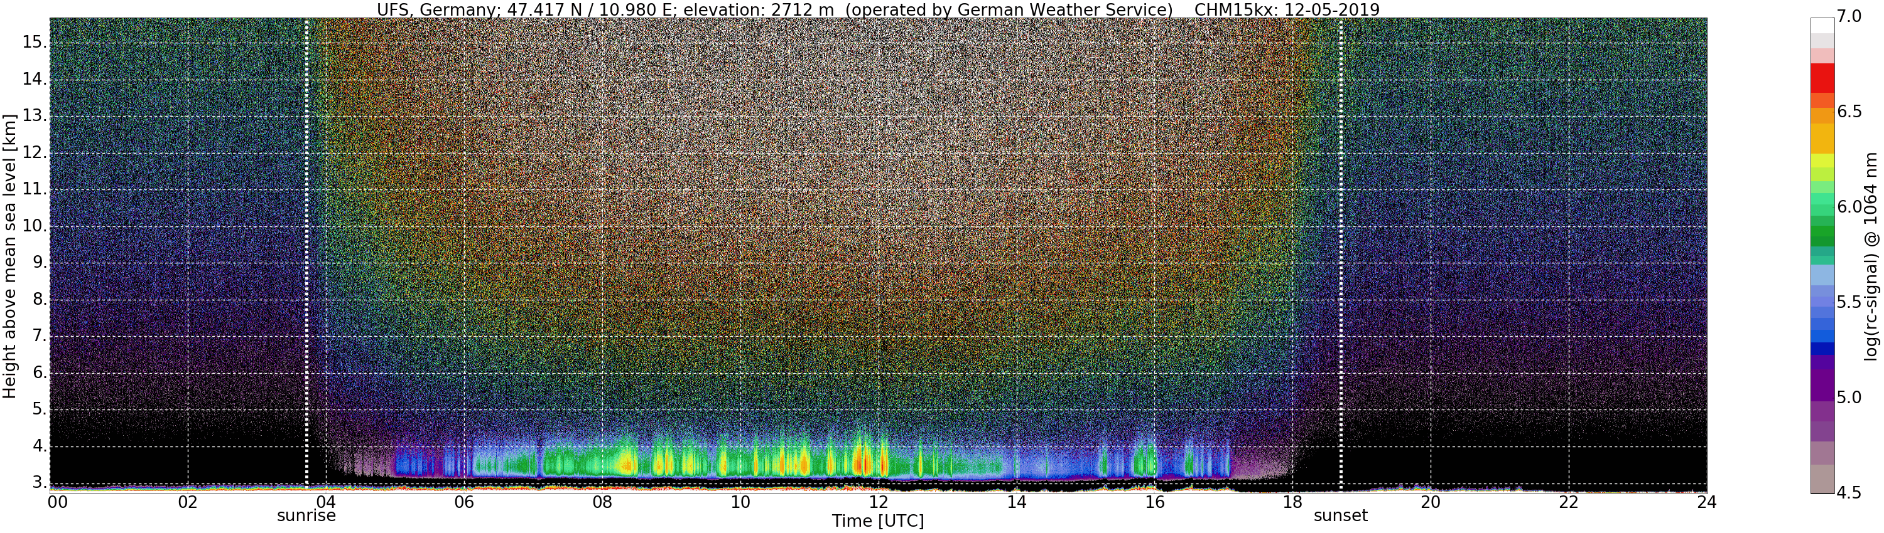Select the "04" tick on the time axis

[x=326, y=502]
